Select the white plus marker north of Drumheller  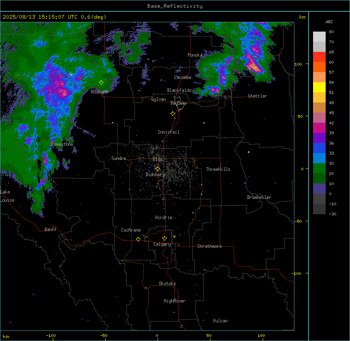[248, 152]
